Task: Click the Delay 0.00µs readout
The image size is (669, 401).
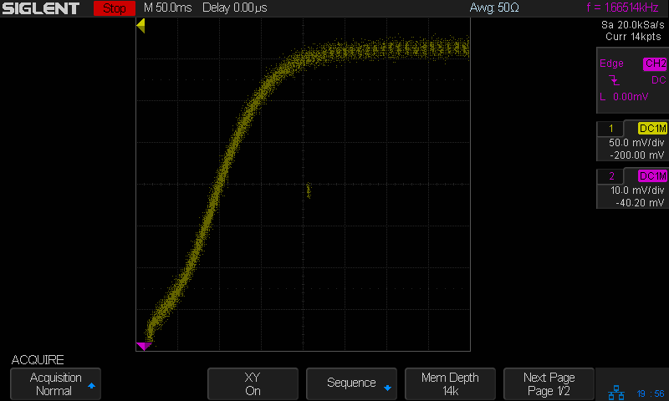Action: (x=233, y=8)
